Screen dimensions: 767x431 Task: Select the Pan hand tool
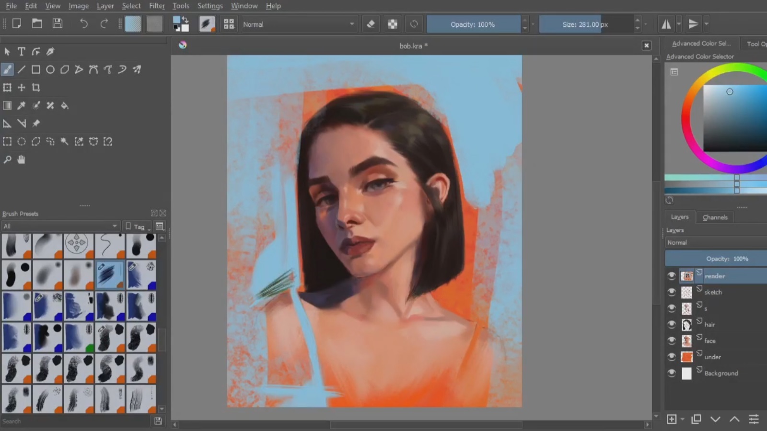tap(22, 159)
